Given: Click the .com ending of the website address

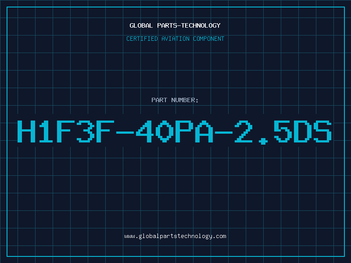Looking at the screenshot, I should [219, 236].
